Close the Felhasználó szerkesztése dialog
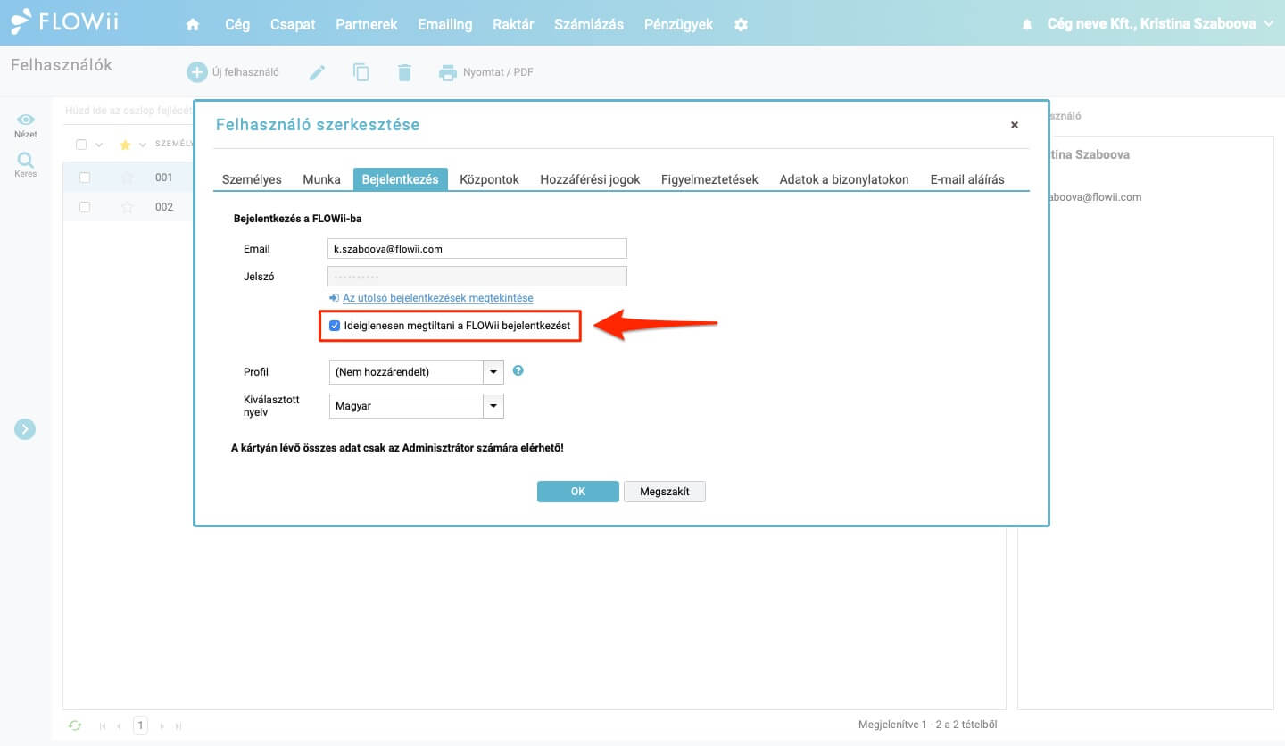1285x746 pixels. pos(1014,125)
